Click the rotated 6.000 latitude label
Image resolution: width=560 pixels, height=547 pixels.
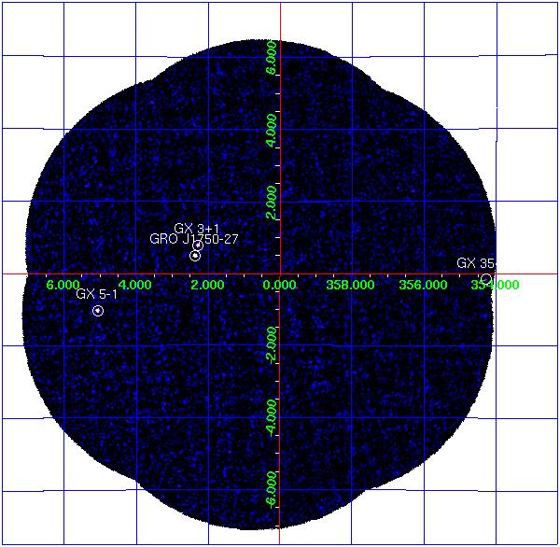(272, 58)
